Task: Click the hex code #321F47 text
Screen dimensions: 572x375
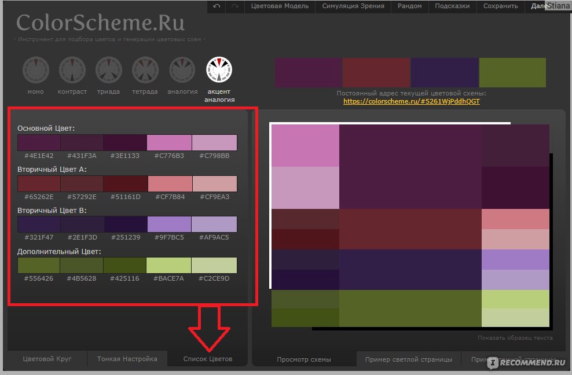Action: [39, 237]
